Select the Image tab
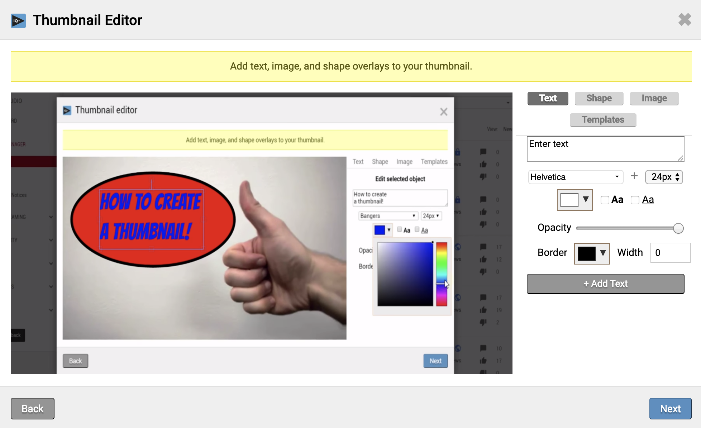Viewport: 701px width, 428px height. 654,98
